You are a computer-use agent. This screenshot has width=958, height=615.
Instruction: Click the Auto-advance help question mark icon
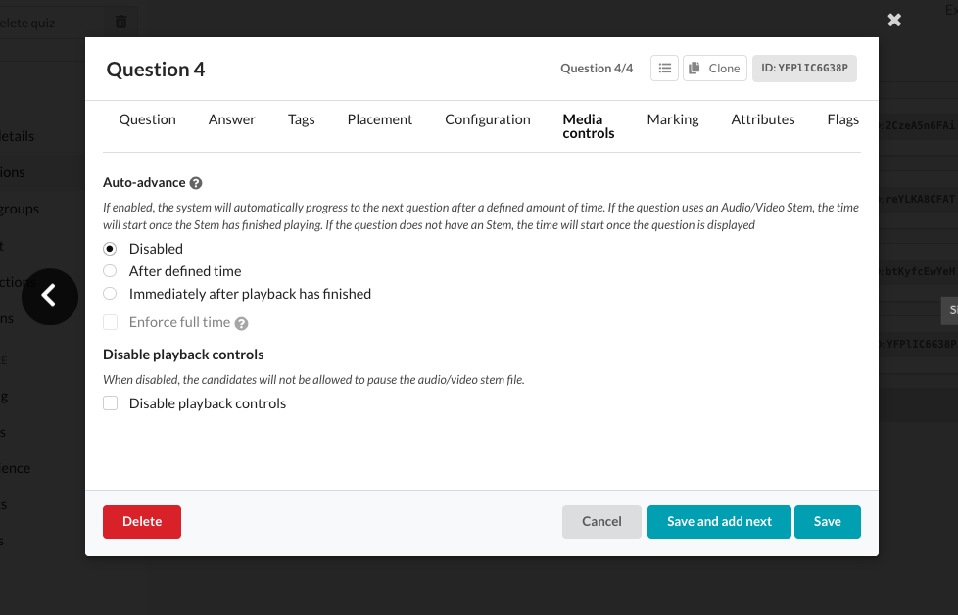[x=196, y=183]
